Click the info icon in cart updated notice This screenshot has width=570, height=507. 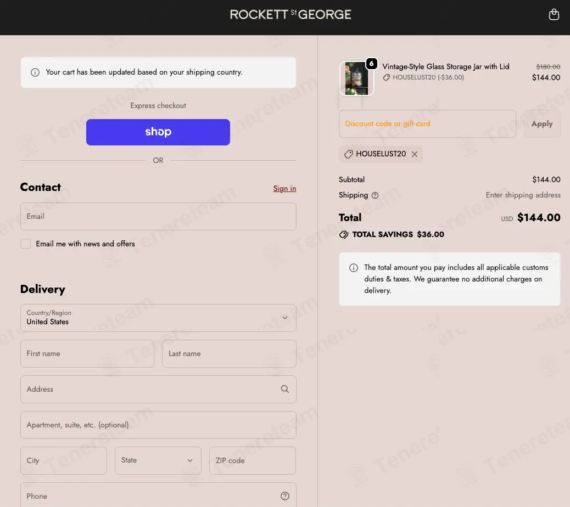tap(35, 72)
